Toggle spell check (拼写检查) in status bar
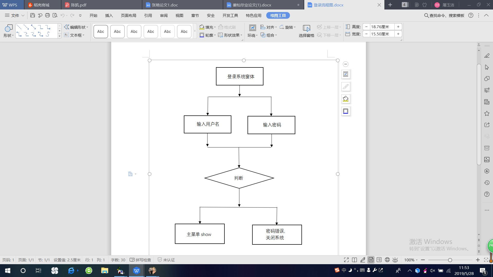This screenshot has height=277, width=493. [x=140, y=260]
